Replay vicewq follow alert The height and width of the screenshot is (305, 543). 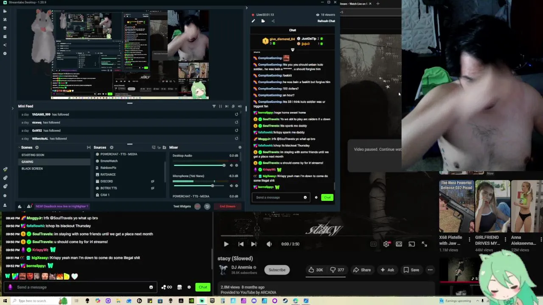coord(236,122)
